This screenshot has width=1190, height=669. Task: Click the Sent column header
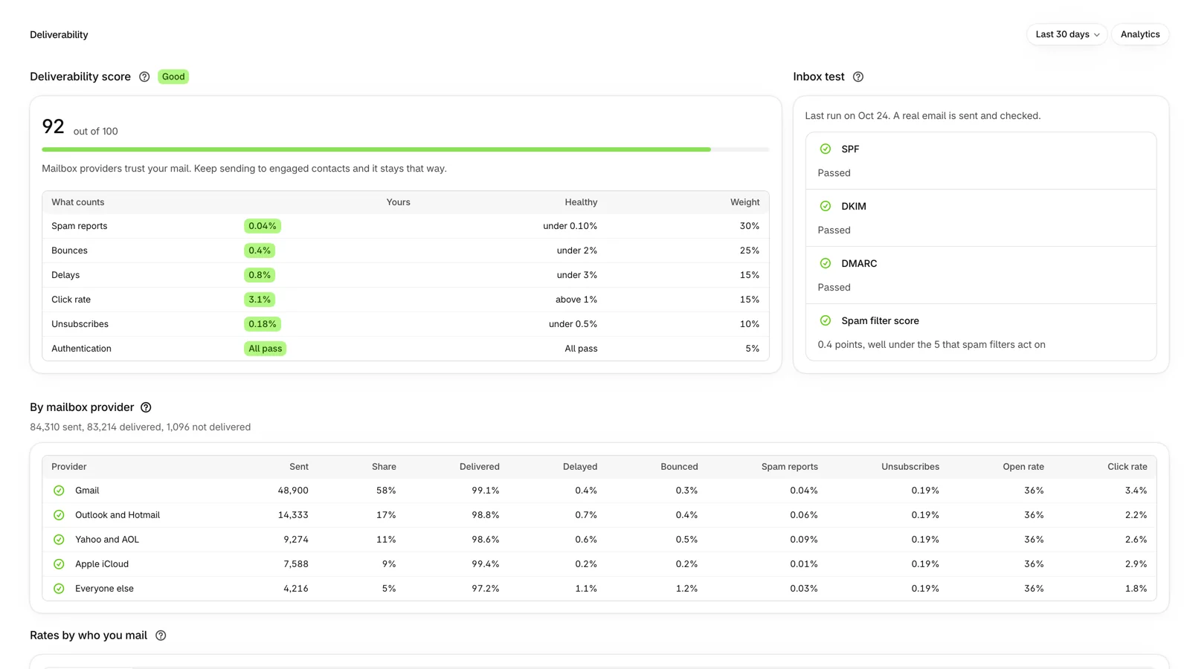click(x=299, y=467)
